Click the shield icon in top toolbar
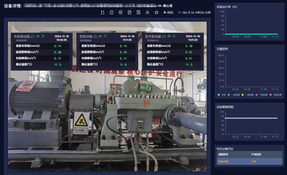The image size is (287, 175). pyautogui.click(x=120, y=12)
